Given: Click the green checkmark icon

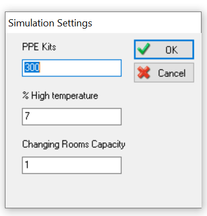Looking at the screenshot, I should click(144, 49).
